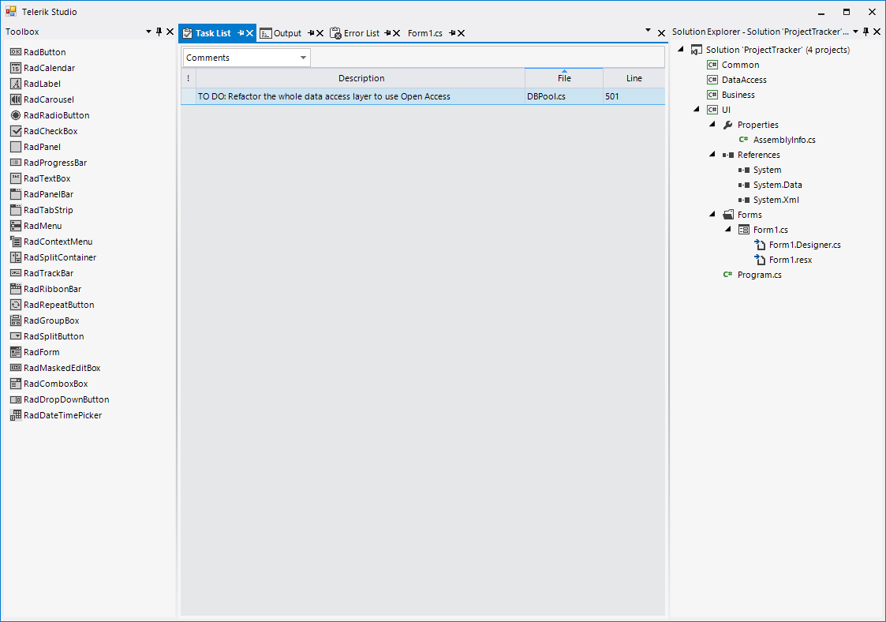This screenshot has width=886, height=622.
Task: Select the RadComboxBox icon
Action: pyautogui.click(x=16, y=384)
